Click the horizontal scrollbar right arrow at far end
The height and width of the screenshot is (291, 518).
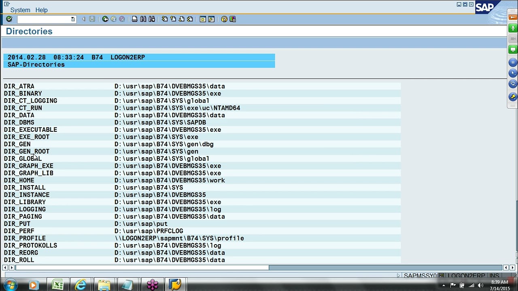coord(513,268)
